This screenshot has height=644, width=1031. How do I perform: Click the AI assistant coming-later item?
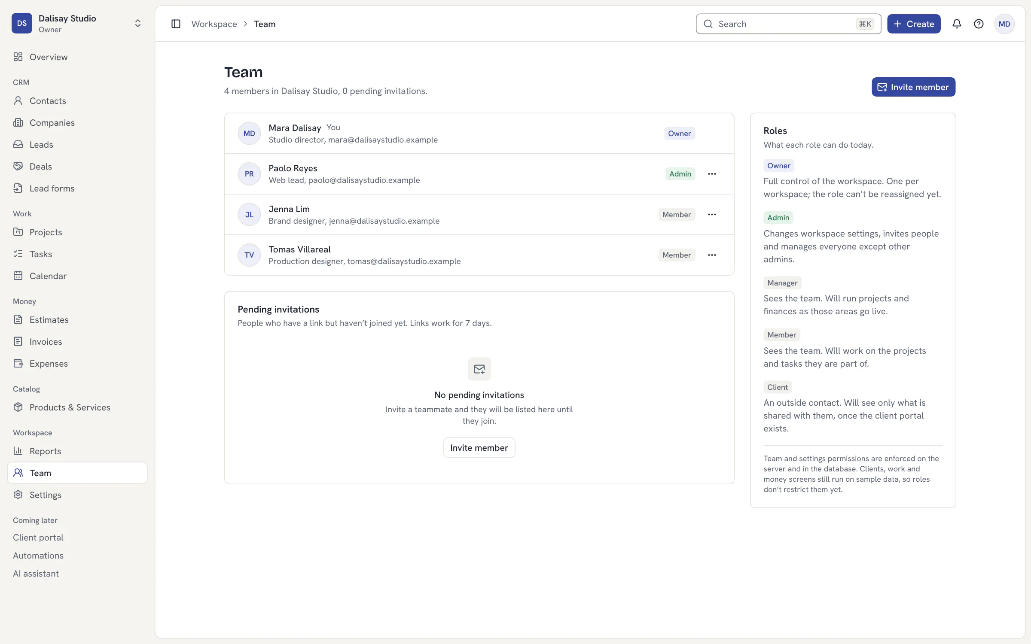pyautogui.click(x=36, y=574)
